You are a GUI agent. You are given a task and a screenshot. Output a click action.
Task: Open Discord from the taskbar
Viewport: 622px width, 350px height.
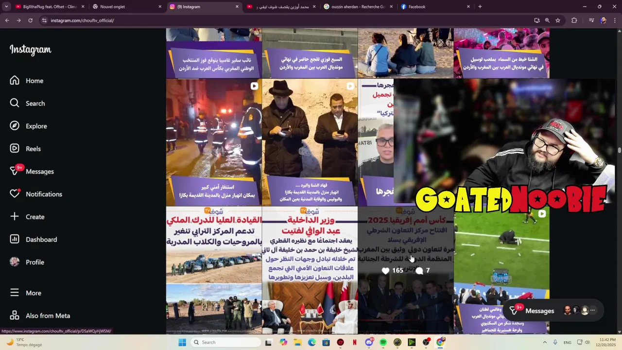pyautogui.click(x=369, y=342)
